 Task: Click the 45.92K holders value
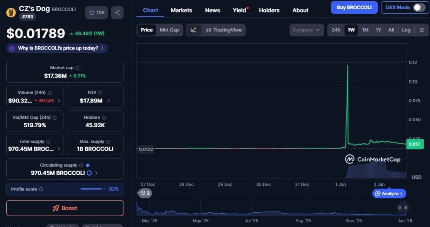95,125
